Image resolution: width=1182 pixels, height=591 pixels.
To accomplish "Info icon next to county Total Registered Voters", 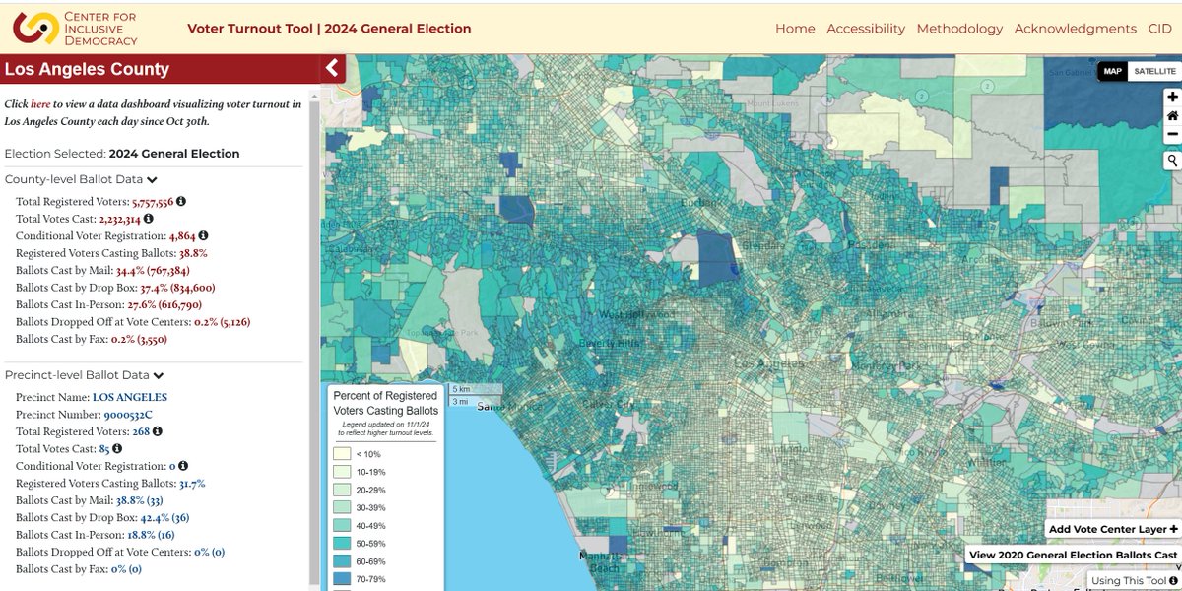I will [181, 201].
